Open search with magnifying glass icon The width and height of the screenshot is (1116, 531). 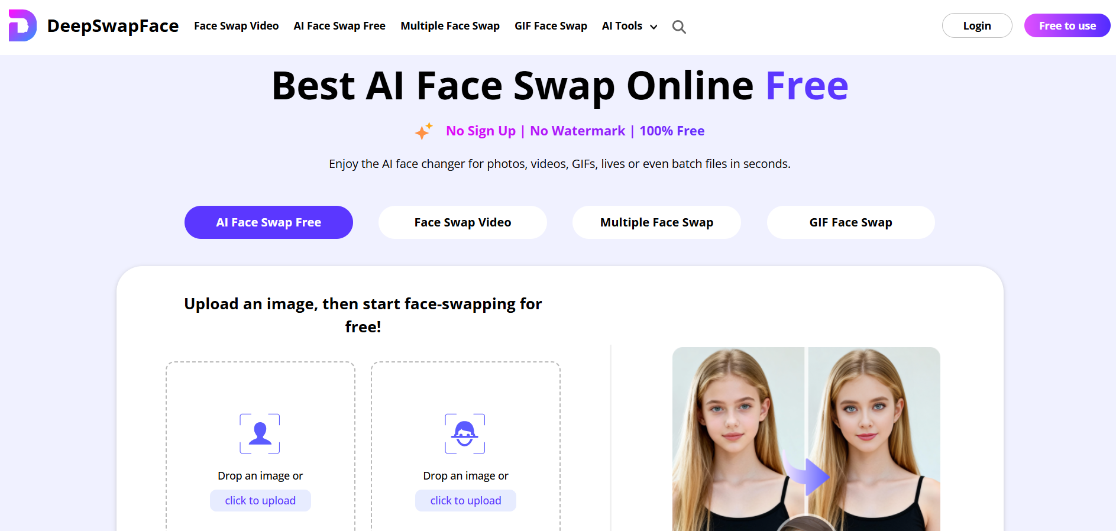679,27
